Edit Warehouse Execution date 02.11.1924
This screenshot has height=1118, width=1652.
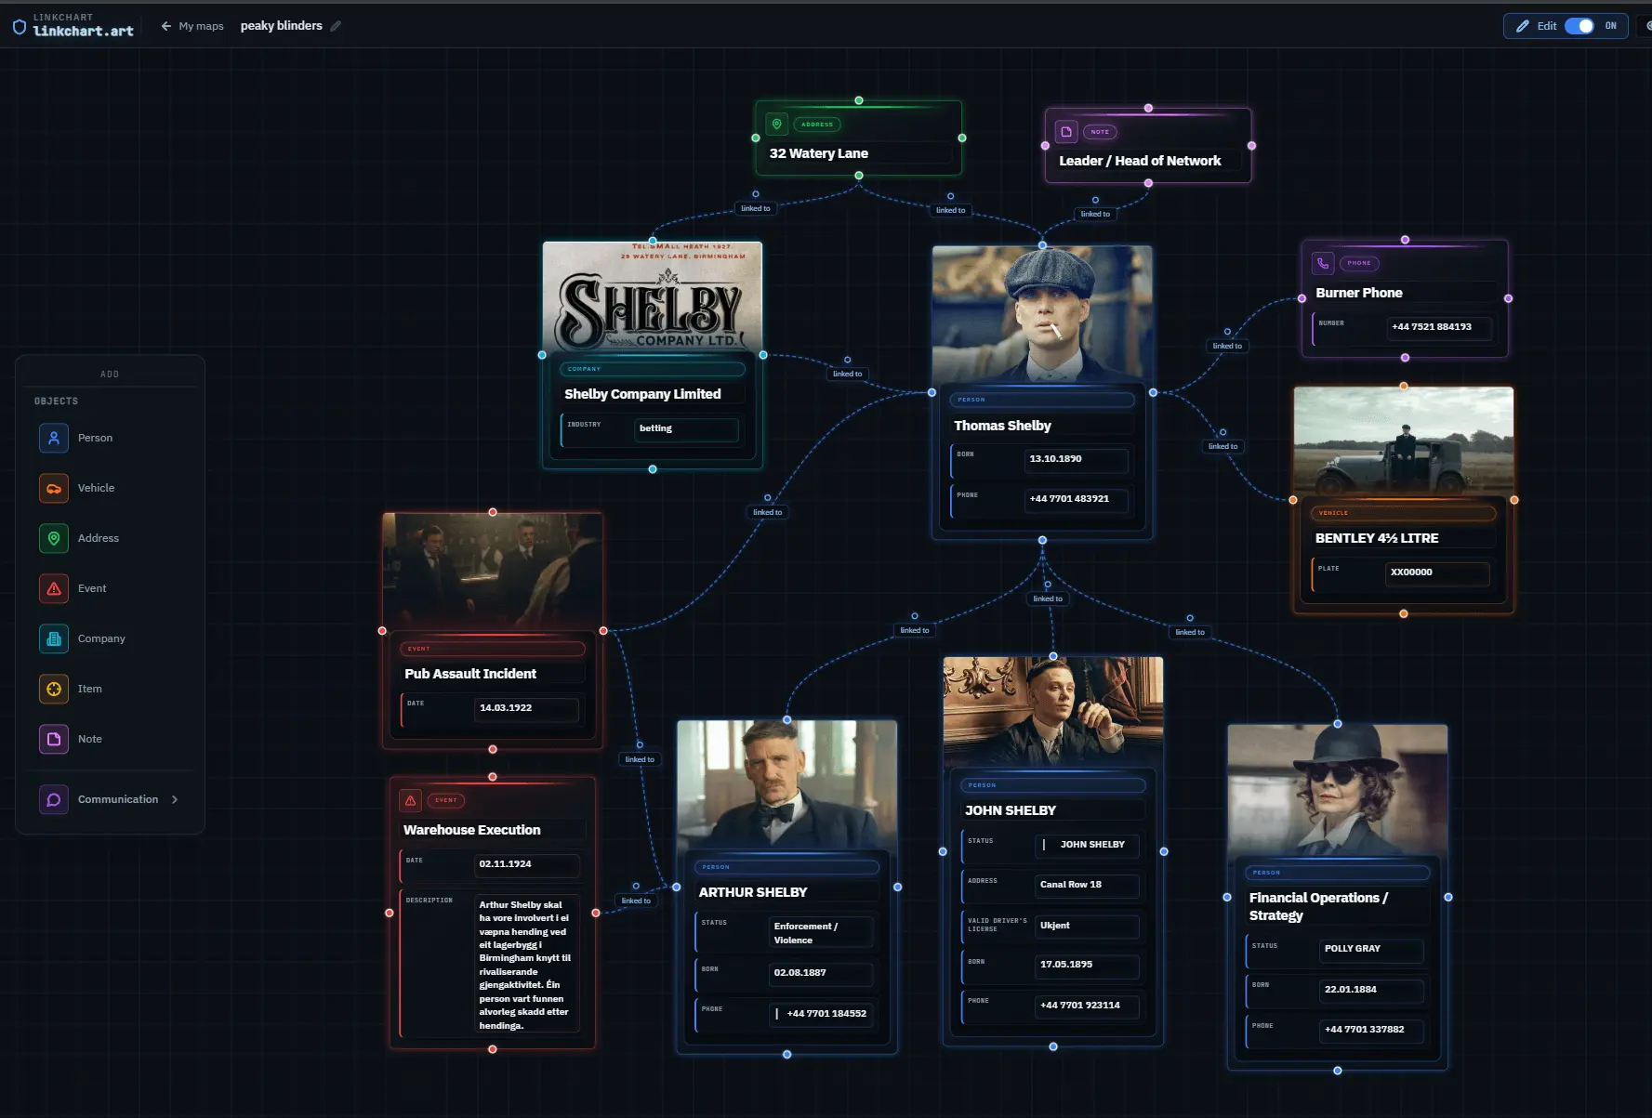527,864
